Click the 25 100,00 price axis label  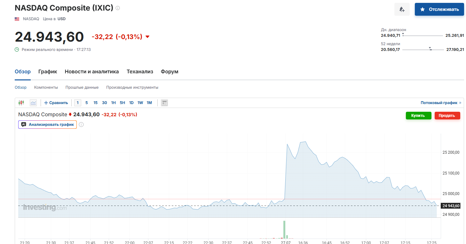tap(451, 173)
